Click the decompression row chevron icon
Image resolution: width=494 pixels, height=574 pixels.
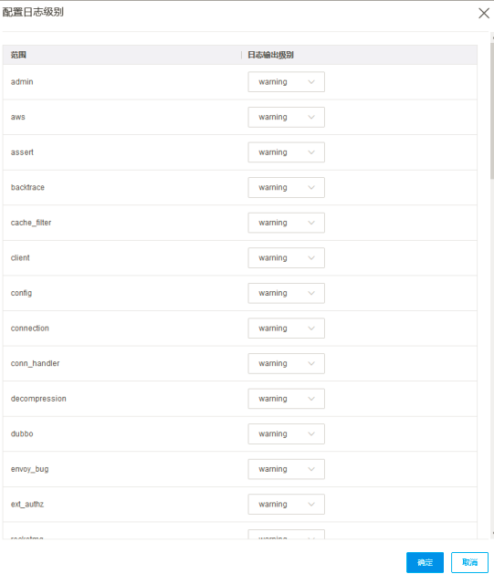pos(311,399)
